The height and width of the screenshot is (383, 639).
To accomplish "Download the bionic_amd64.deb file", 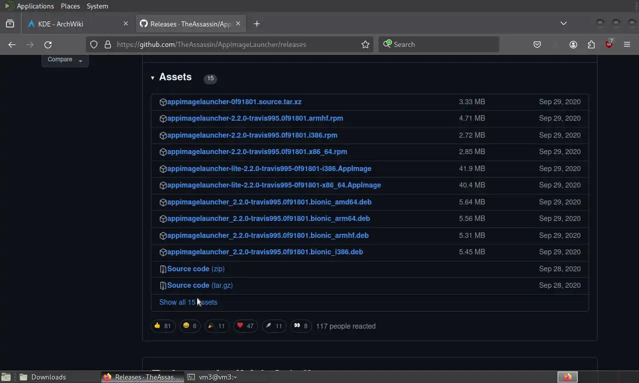I will (x=269, y=202).
